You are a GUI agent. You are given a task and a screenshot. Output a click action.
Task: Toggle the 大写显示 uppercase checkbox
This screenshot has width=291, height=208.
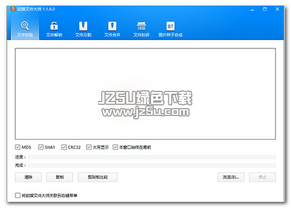point(89,147)
